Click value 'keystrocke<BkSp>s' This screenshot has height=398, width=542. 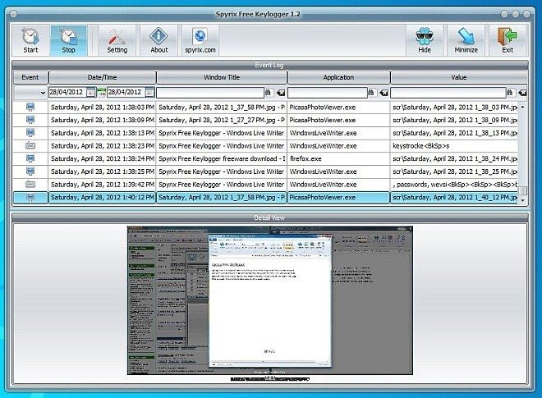[454, 146]
